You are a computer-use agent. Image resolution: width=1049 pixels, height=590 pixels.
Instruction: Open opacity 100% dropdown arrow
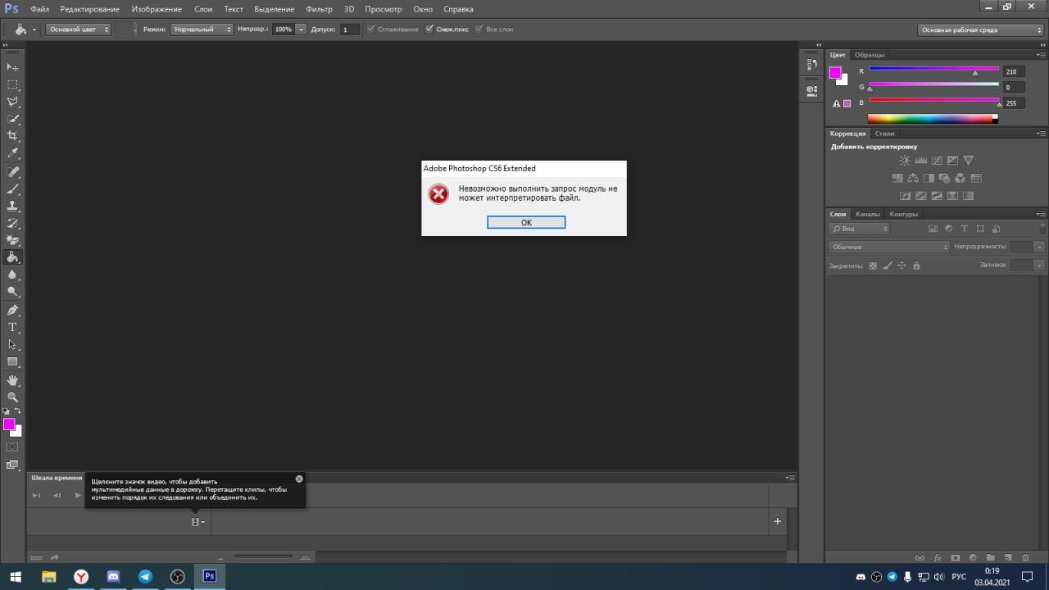click(x=301, y=29)
